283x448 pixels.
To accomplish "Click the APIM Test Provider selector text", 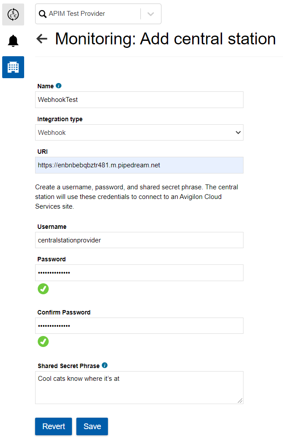I will click(x=77, y=14).
